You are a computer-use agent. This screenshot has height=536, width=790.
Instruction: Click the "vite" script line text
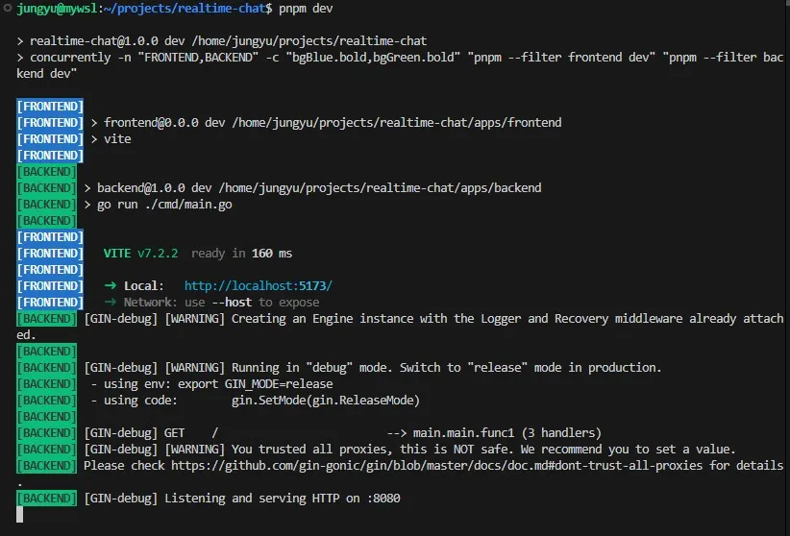click(118, 139)
